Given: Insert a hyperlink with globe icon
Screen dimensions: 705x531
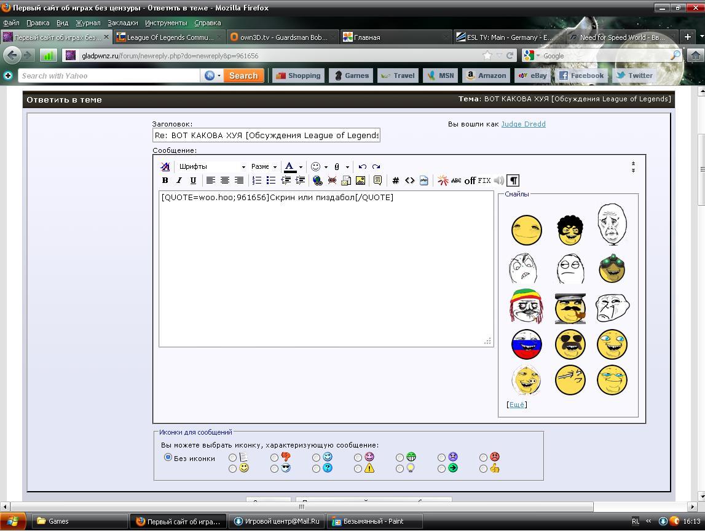Looking at the screenshot, I should 317,180.
